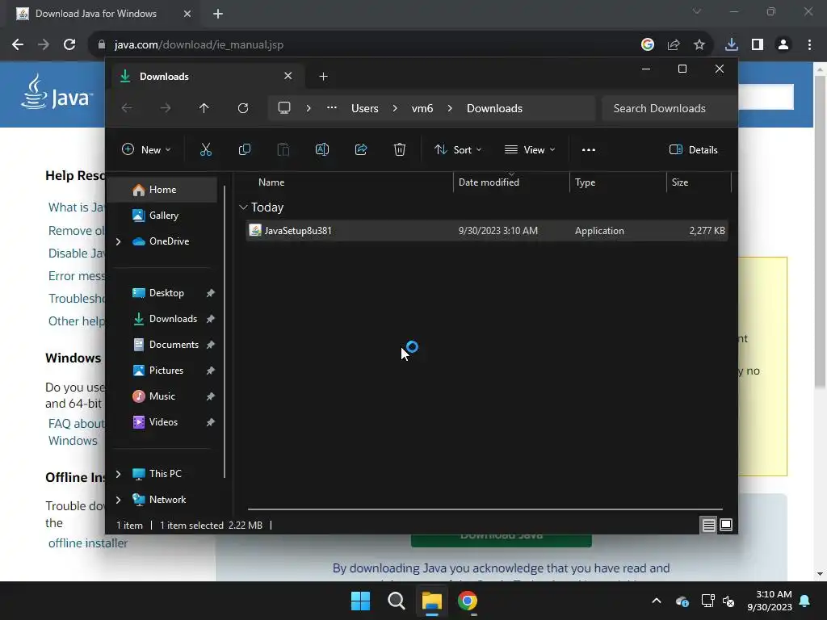Viewport: 827px width, 620px height.
Task: Click the Search Downloads field
Action: (x=669, y=108)
